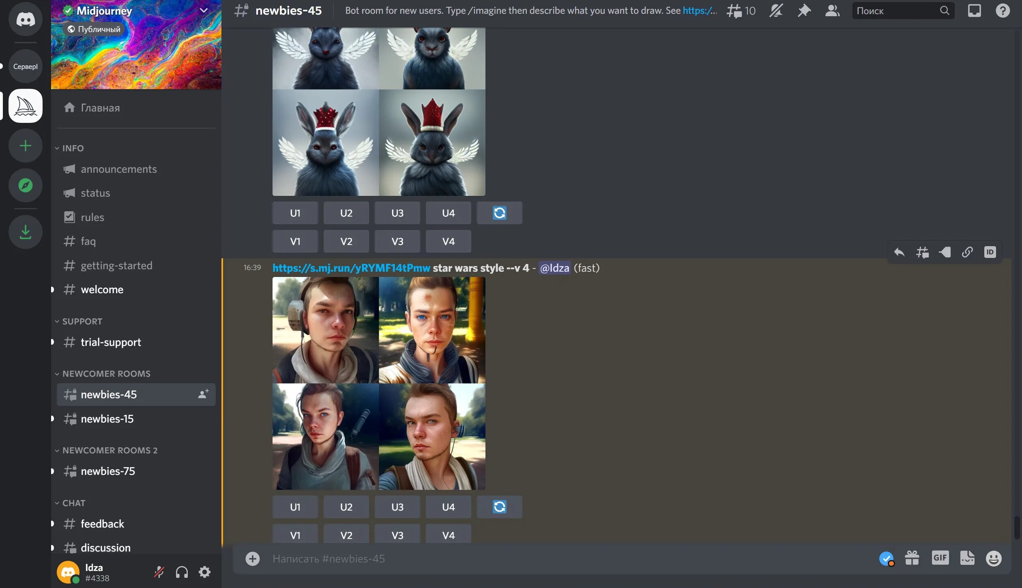Toggle headphones deafen in user panel
The width and height of the screenshot is (1022, 588).
[182, 572]
